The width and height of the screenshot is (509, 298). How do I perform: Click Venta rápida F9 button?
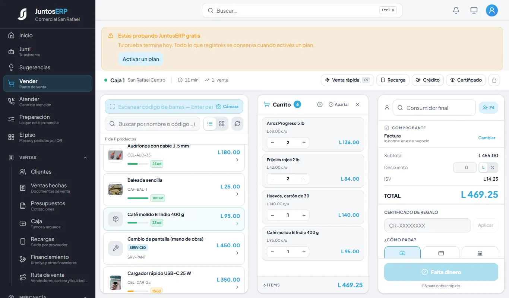click(x=347, y=80)
